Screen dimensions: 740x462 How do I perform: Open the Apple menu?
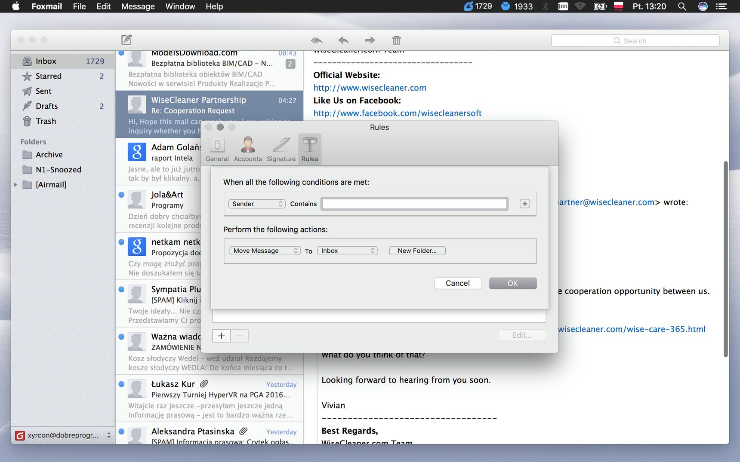coord(15,6)
